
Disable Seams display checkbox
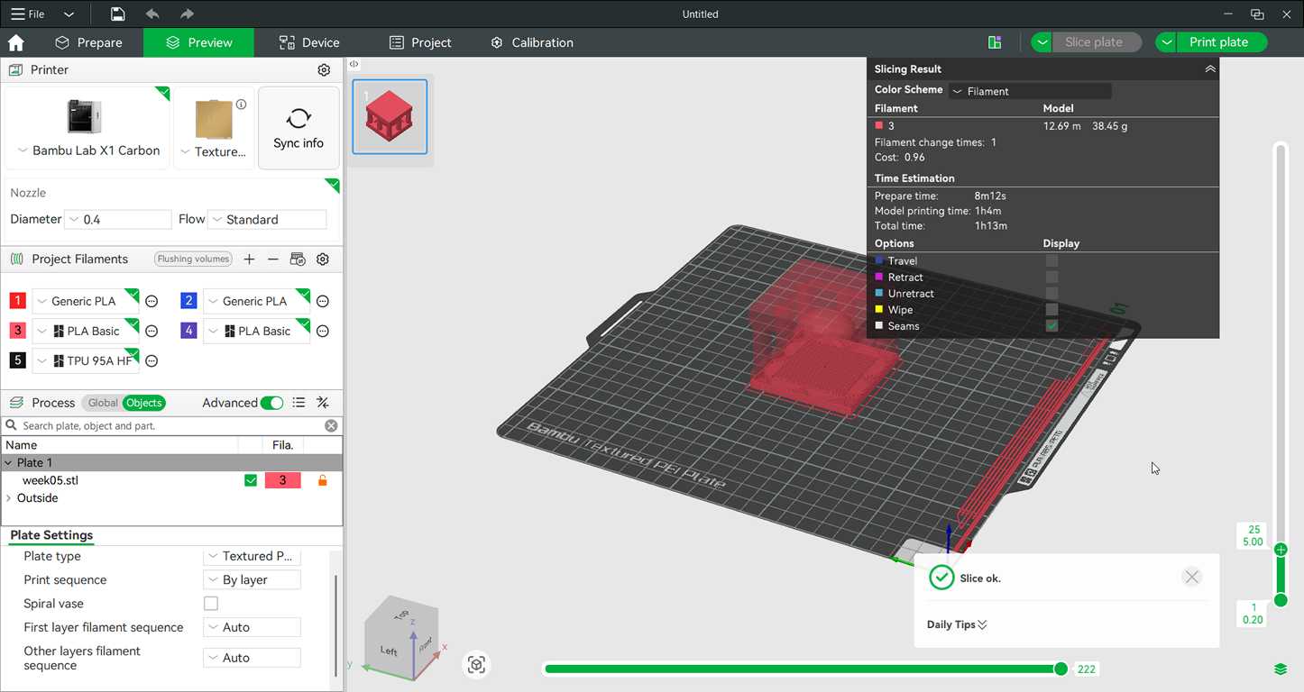pyautogui.click(x=1051, y=326)
